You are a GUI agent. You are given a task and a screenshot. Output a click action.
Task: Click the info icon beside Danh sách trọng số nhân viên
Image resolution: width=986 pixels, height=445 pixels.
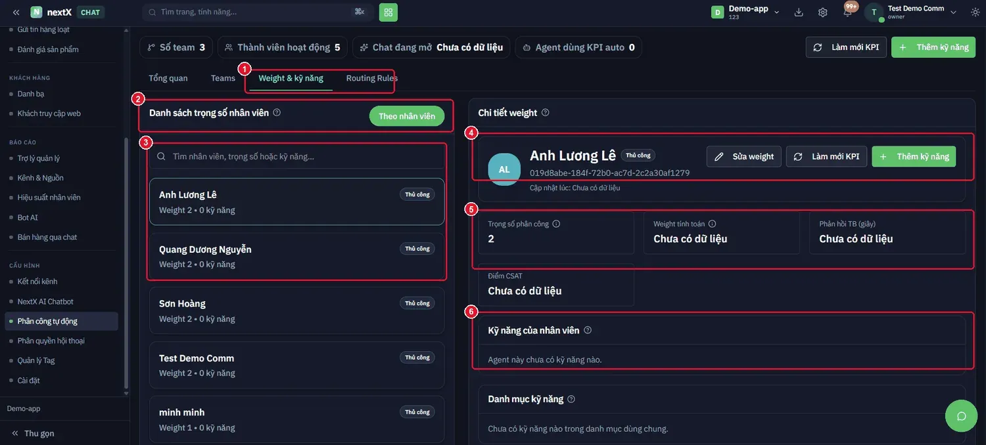pyautogui.click(x=277, y=113)
